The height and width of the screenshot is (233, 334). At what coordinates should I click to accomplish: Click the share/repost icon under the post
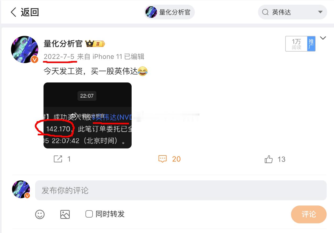point(58,159)
